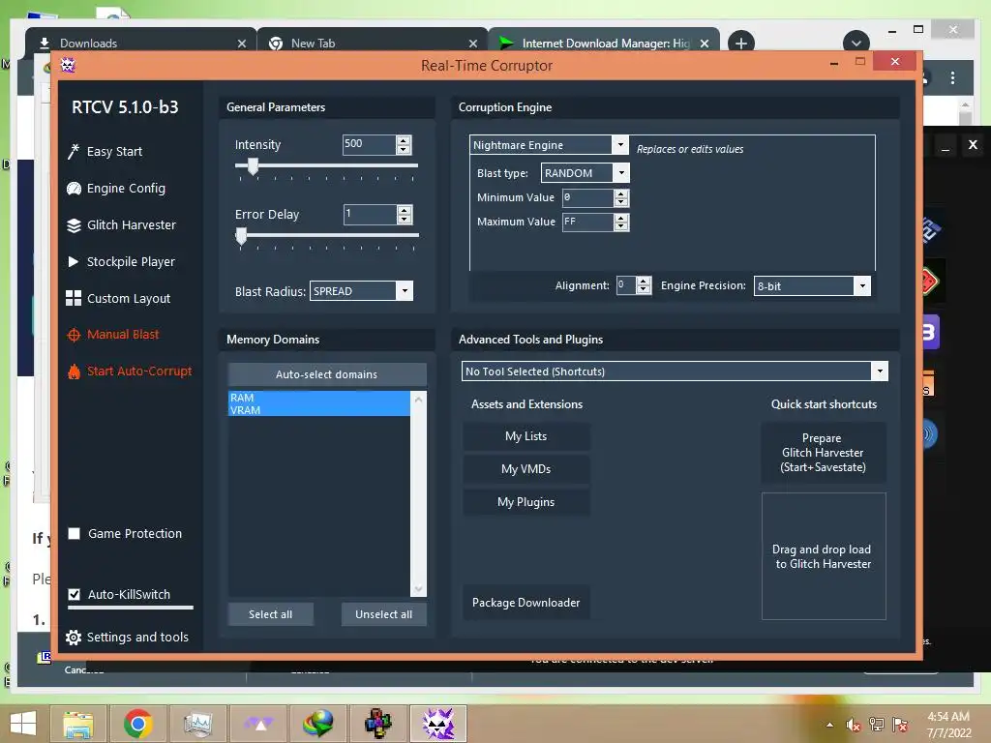Click Error Delay slider handle
991x743 pixels.
coord(241,236)
